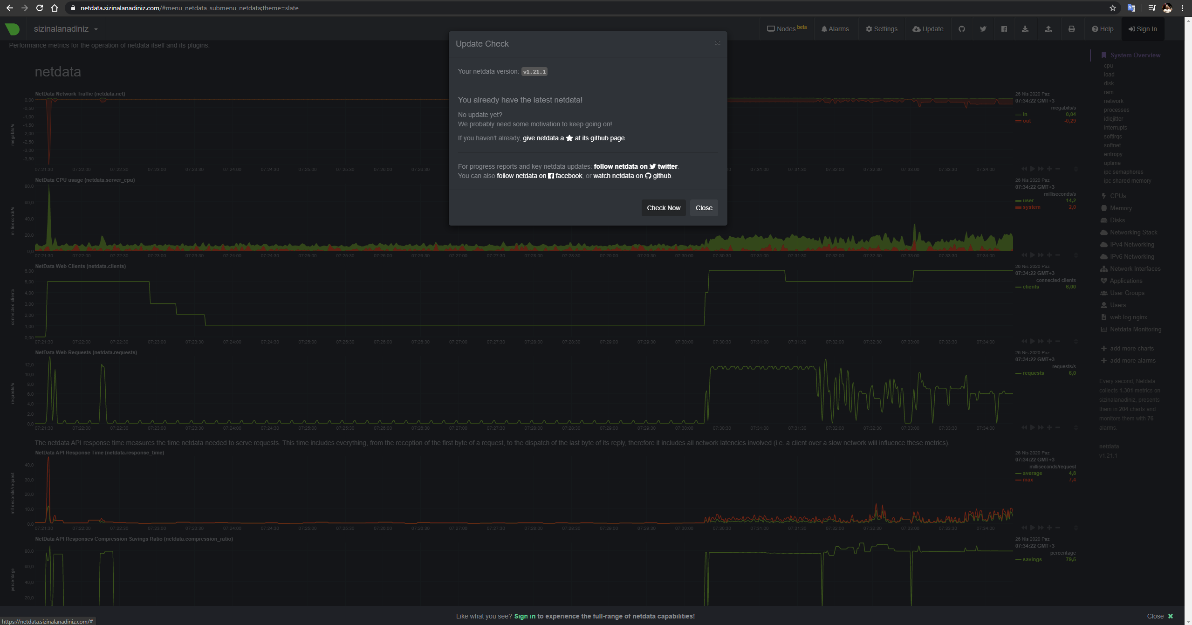The image size is (1192, 625).
Task: Open Nodes beta menu in navbar
Action: (x=787, y=29)
